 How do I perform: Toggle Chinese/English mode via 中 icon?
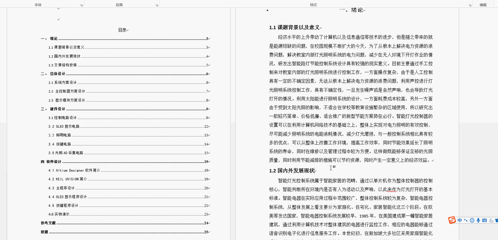[x=459, y=220]
